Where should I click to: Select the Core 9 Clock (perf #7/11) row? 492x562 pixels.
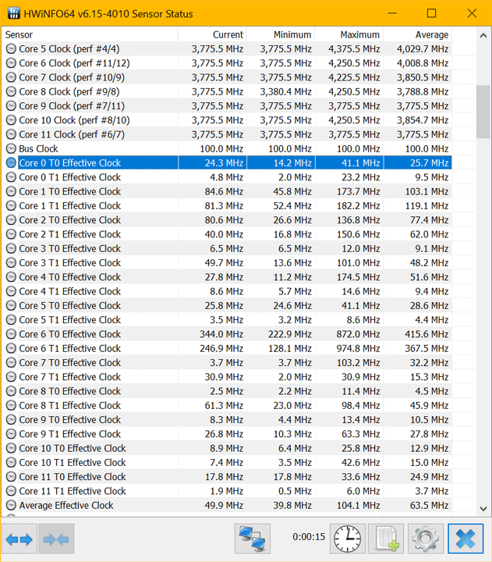(227, 105)
